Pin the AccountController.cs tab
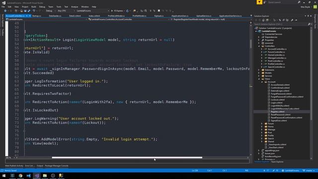318x179 pixels. [26, 16]
